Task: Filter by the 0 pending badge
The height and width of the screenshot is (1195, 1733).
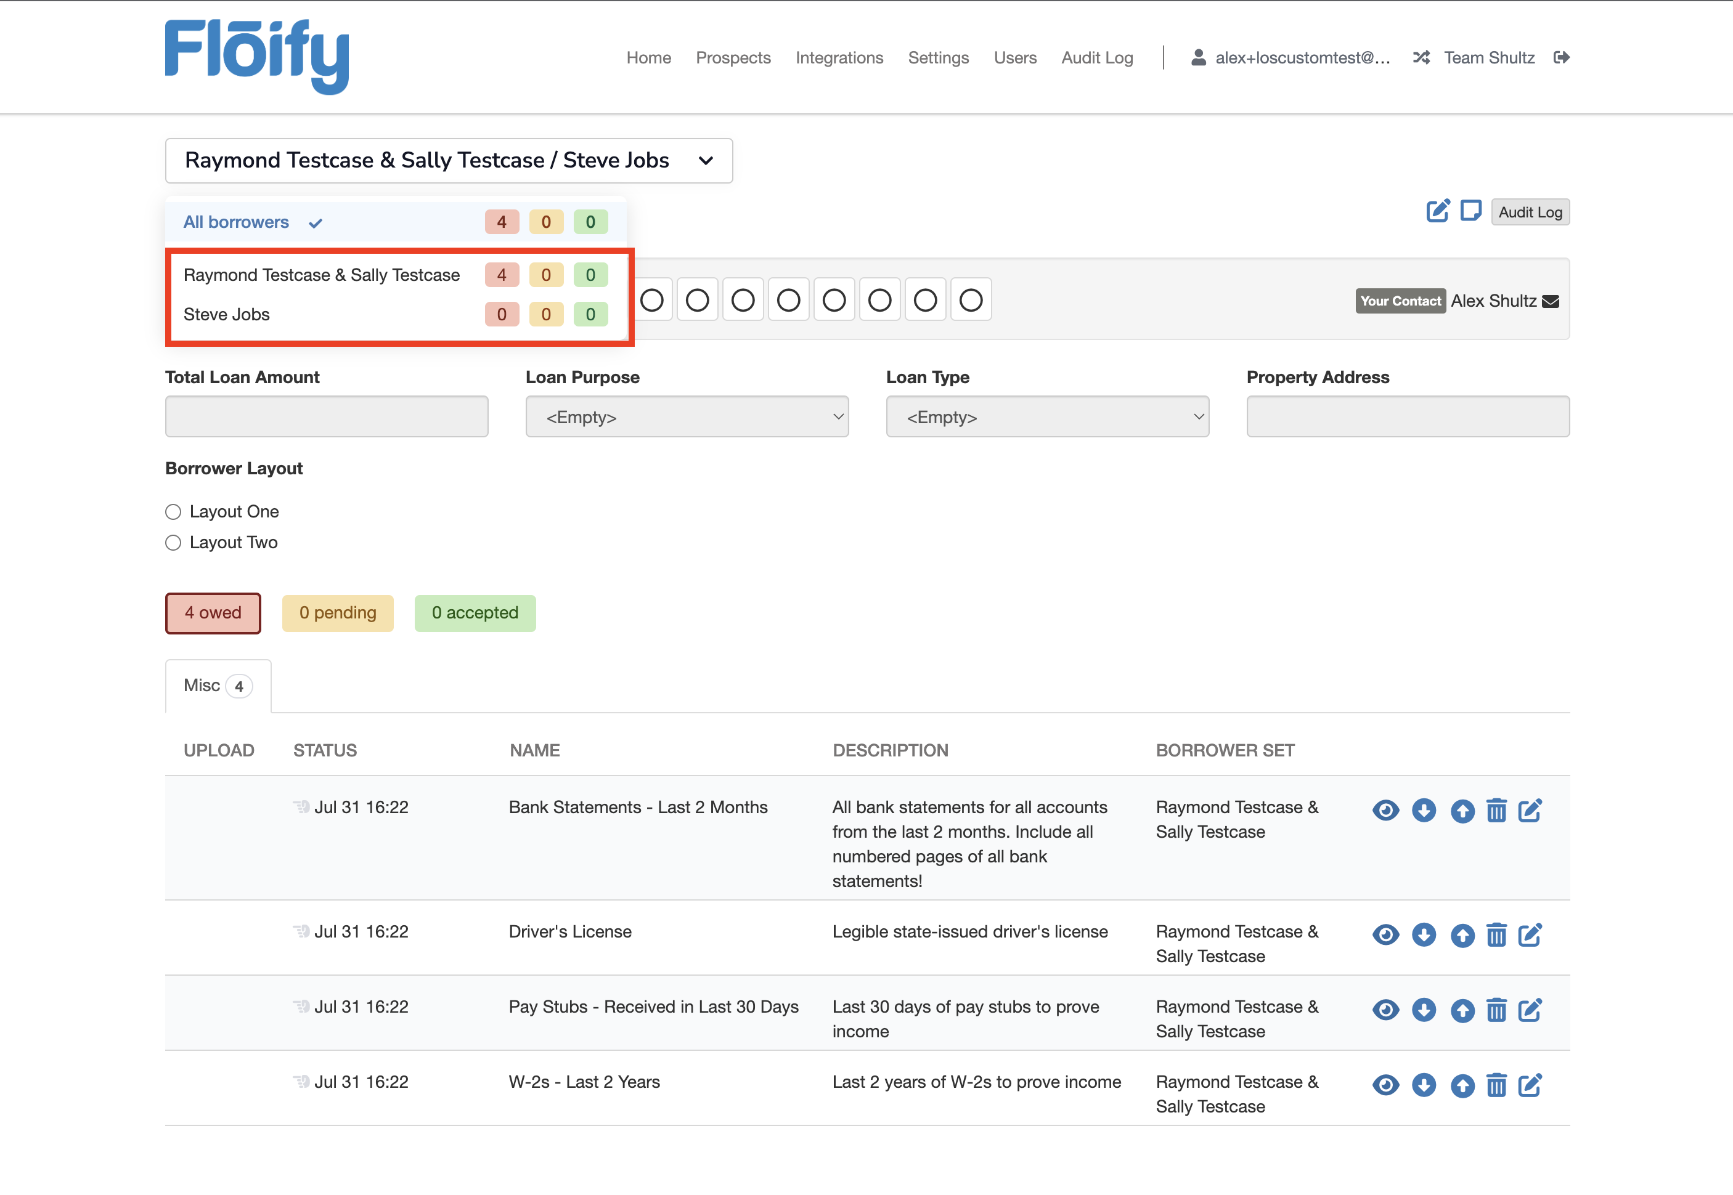Action: [x=337, y=612]
